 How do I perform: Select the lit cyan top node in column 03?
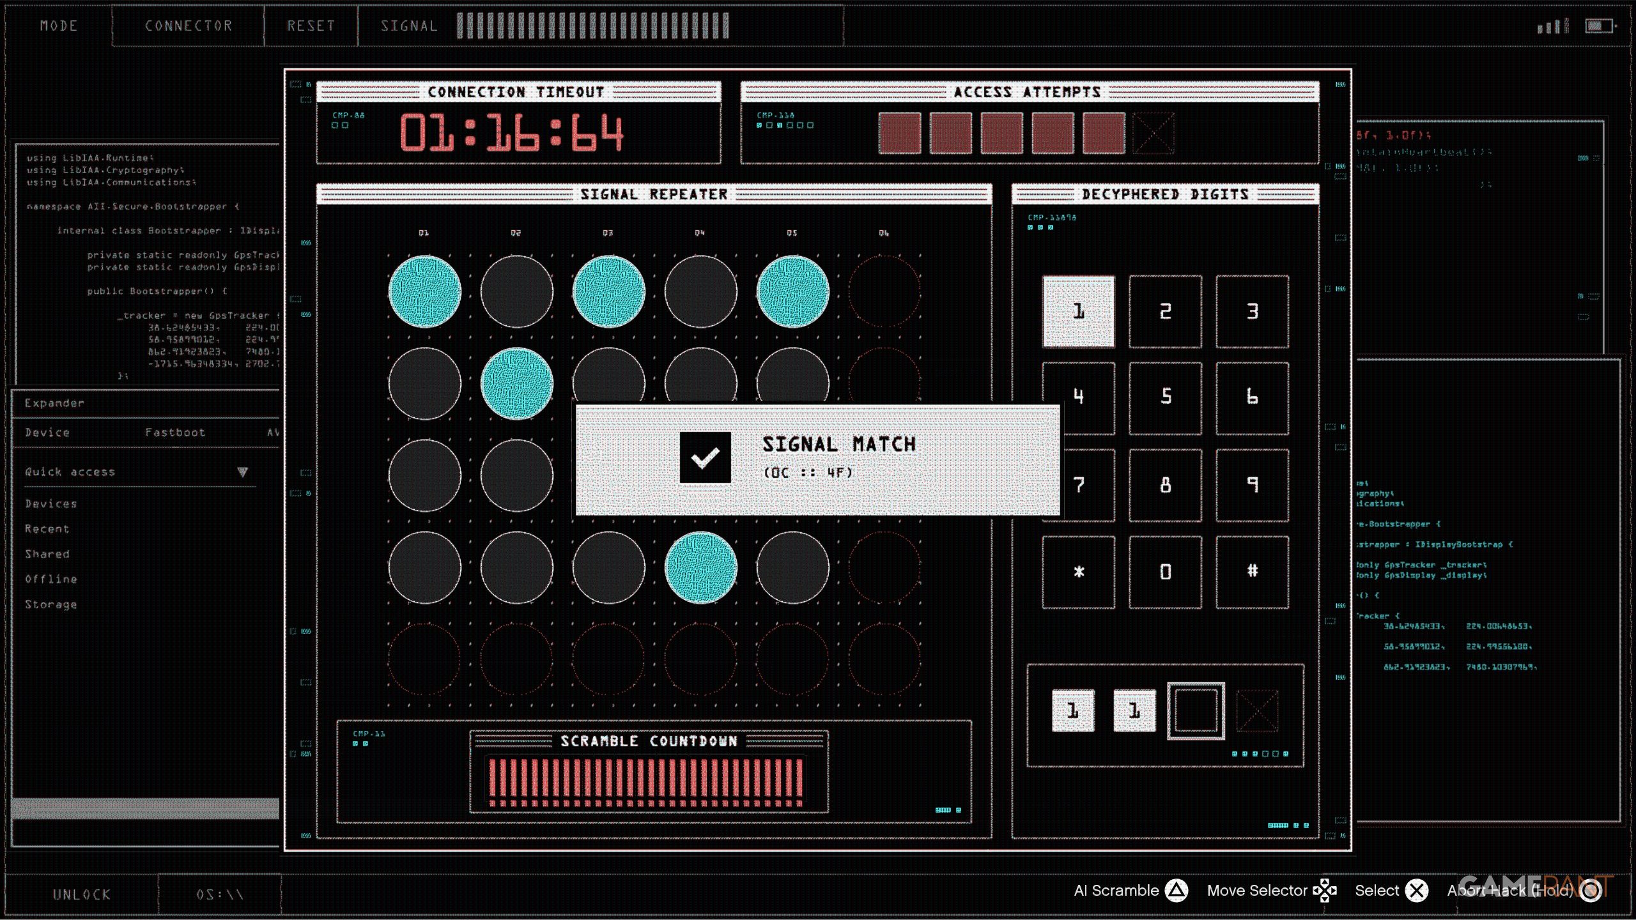[608, 291]
